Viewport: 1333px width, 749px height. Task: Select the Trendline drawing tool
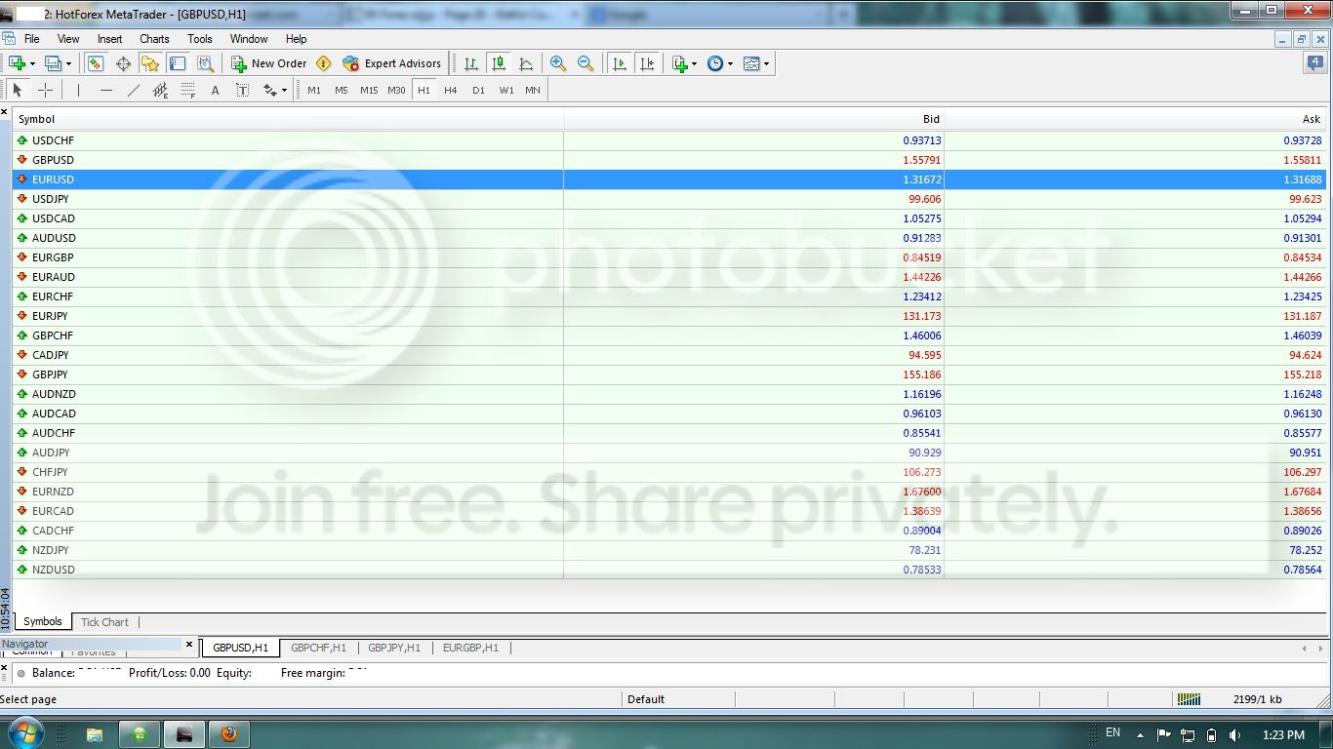134,90
